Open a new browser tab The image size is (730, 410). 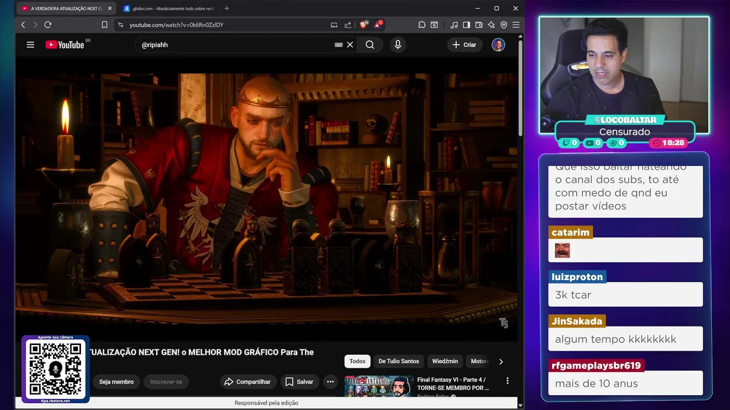click(x=227, y=9)
